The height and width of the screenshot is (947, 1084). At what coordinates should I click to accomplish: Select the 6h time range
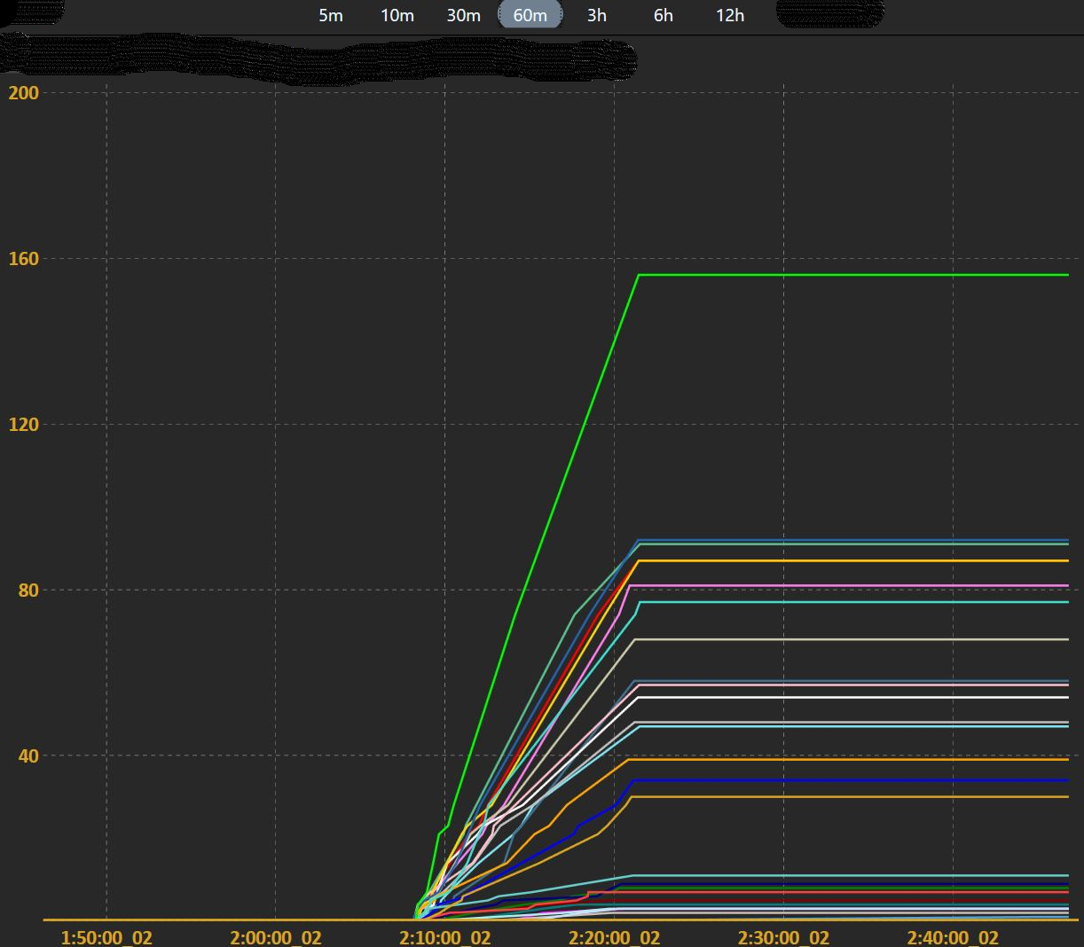pyautogui.click(x=662, y=15)
